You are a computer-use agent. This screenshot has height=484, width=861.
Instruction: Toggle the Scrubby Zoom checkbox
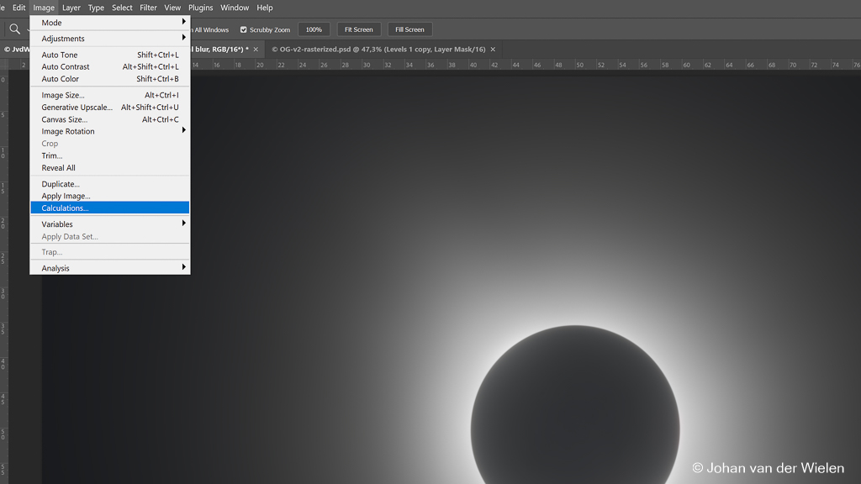pyautogui.click(x=243, y=29)
